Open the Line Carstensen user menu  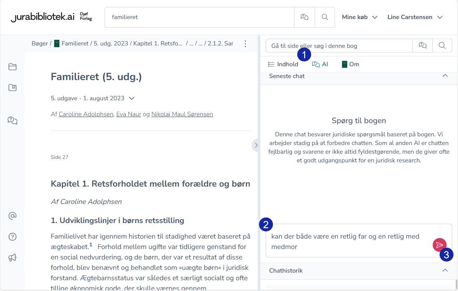point(415,17)
